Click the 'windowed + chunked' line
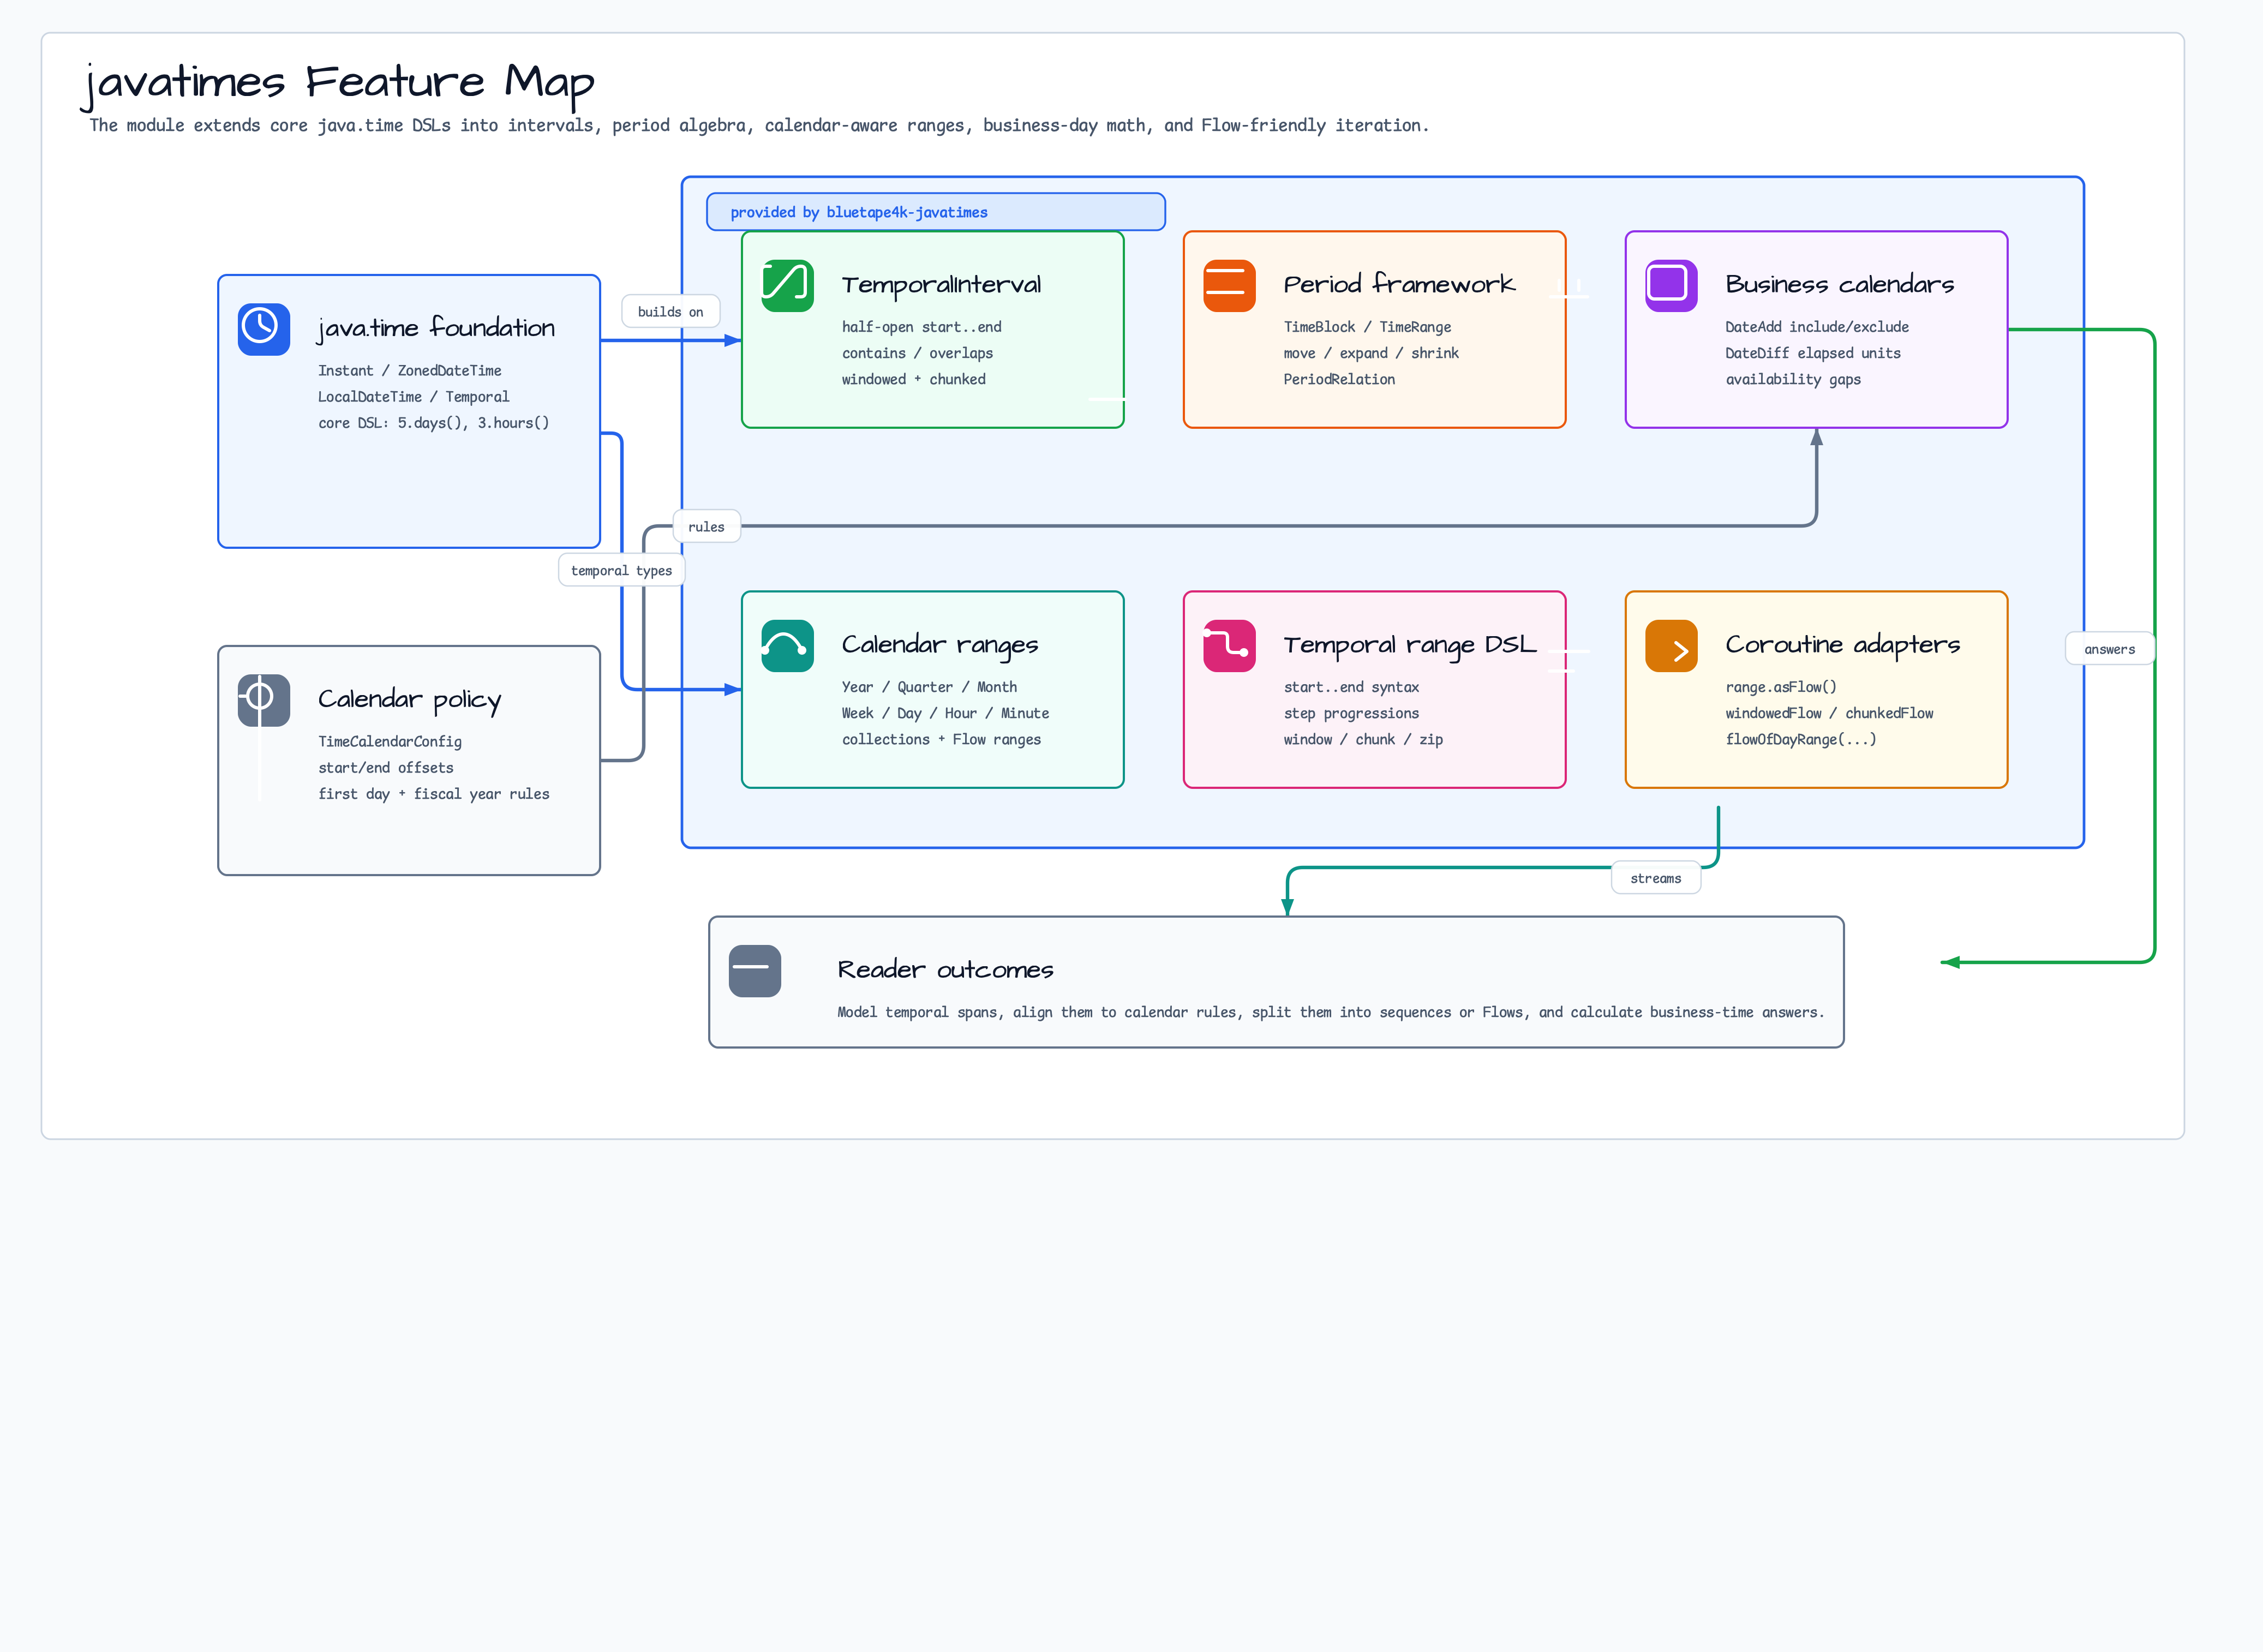 pyautogui.click(x=914, y=379)
